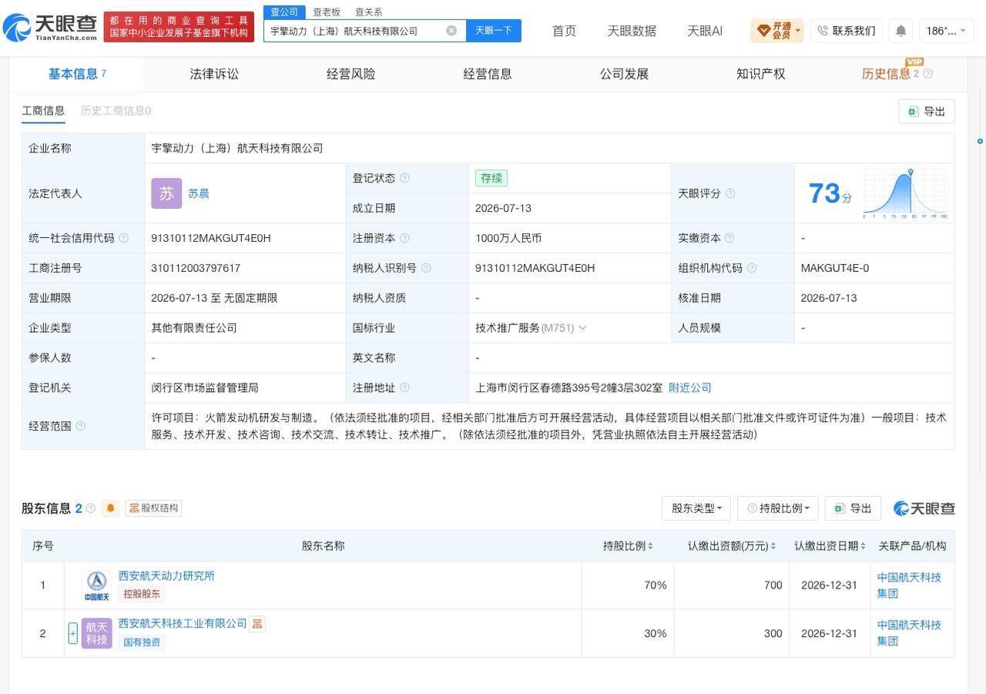
Task: Click 国有独资 tag
Action: tap(142, 642)
